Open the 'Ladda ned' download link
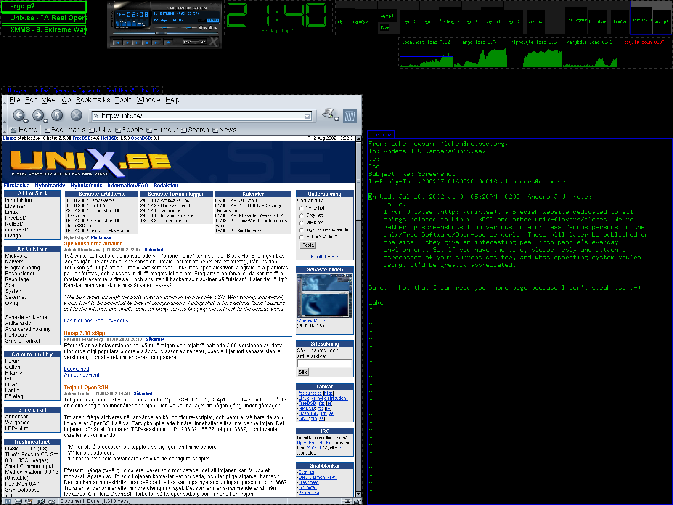The height and width of the screenshot is (505, 673). coord(77,369)
